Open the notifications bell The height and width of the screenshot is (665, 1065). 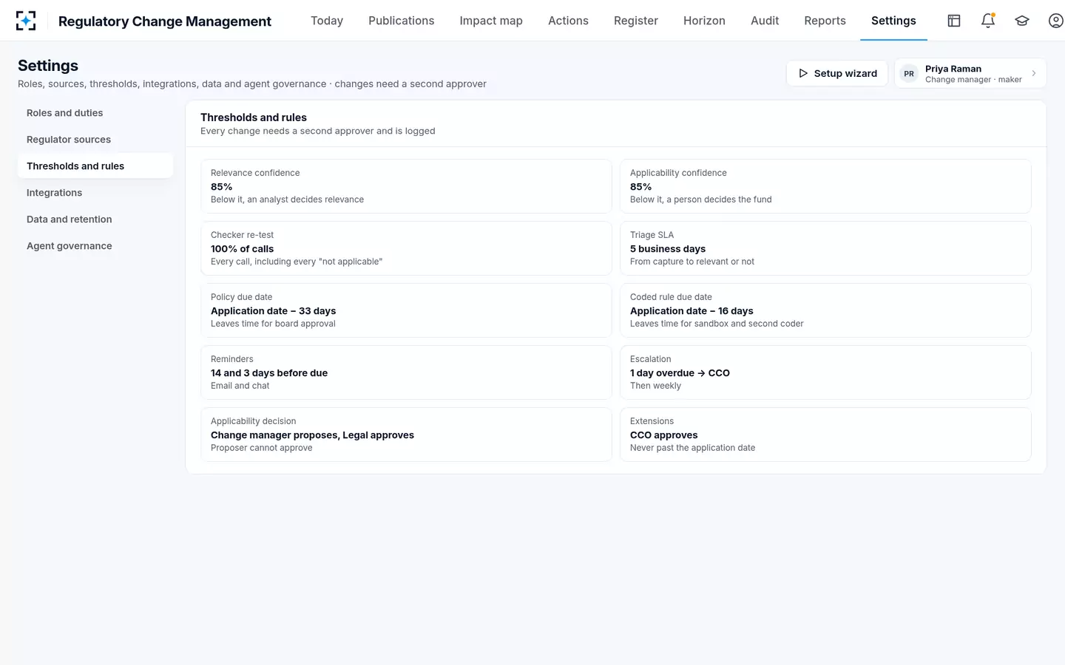[x=988, y=21]
